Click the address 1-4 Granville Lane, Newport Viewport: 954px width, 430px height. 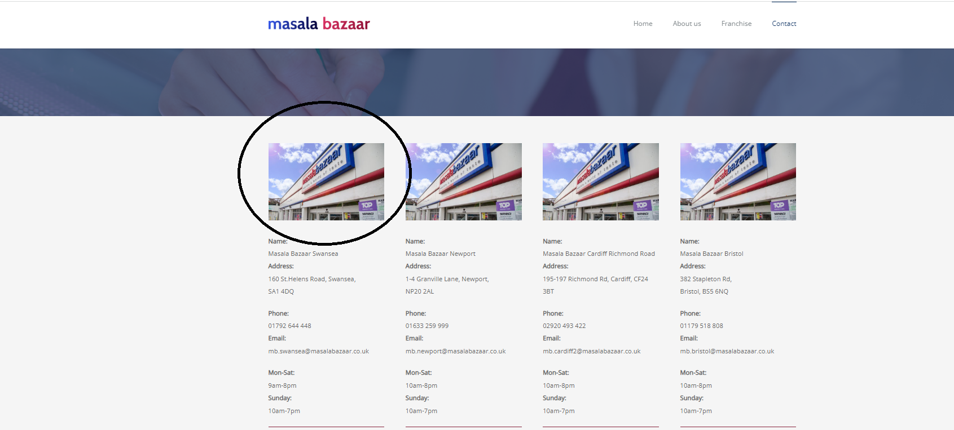(x=447, y=279)
